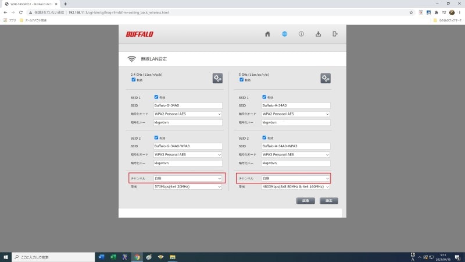Click the download icon in header
Viewport: 465px width, 262px height.
(x=318, y=34)
